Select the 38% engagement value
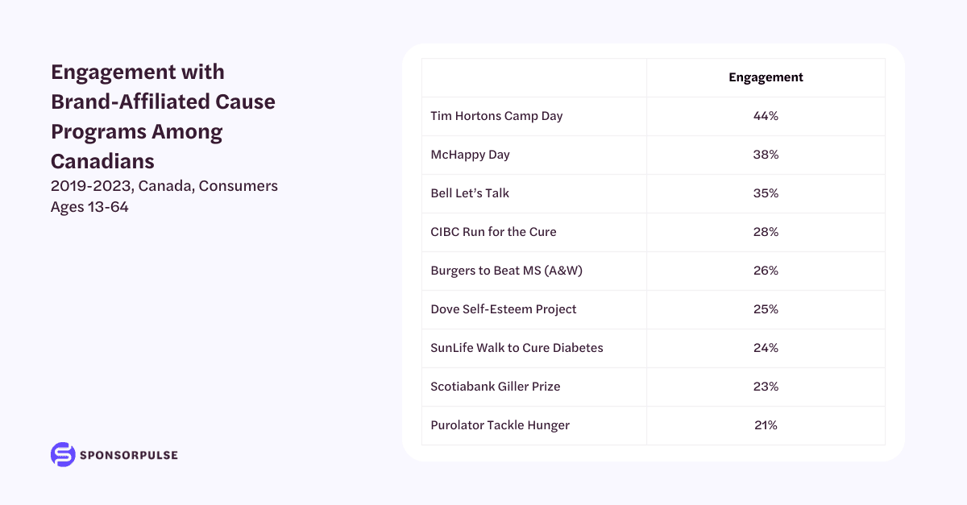This screenshot has height=505, width=967. click(x=766, y=155)
